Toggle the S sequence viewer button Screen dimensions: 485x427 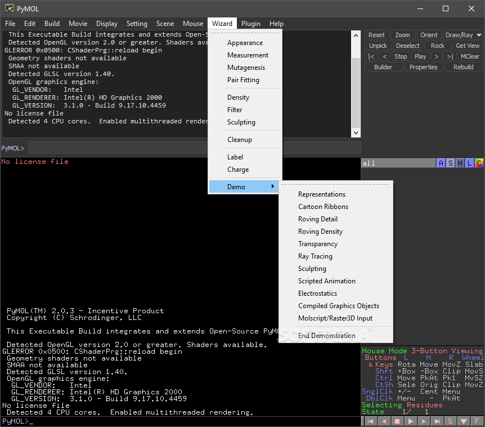(450, 421)
